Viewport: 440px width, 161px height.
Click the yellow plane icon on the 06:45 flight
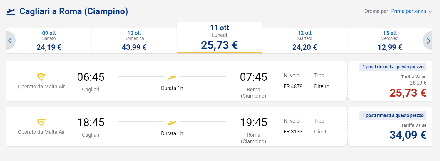coord(172,77)
